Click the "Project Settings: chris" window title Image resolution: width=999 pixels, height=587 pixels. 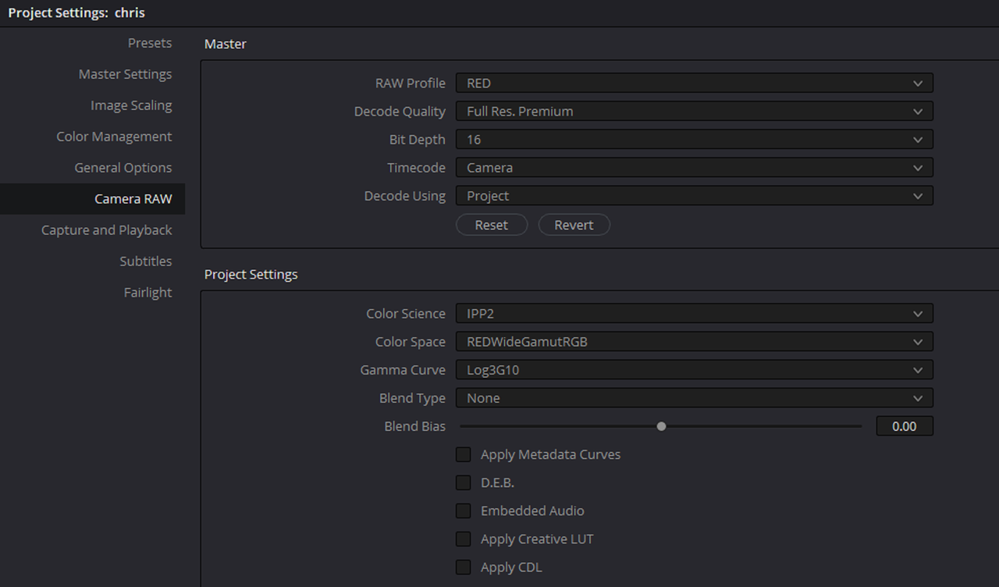76,12
